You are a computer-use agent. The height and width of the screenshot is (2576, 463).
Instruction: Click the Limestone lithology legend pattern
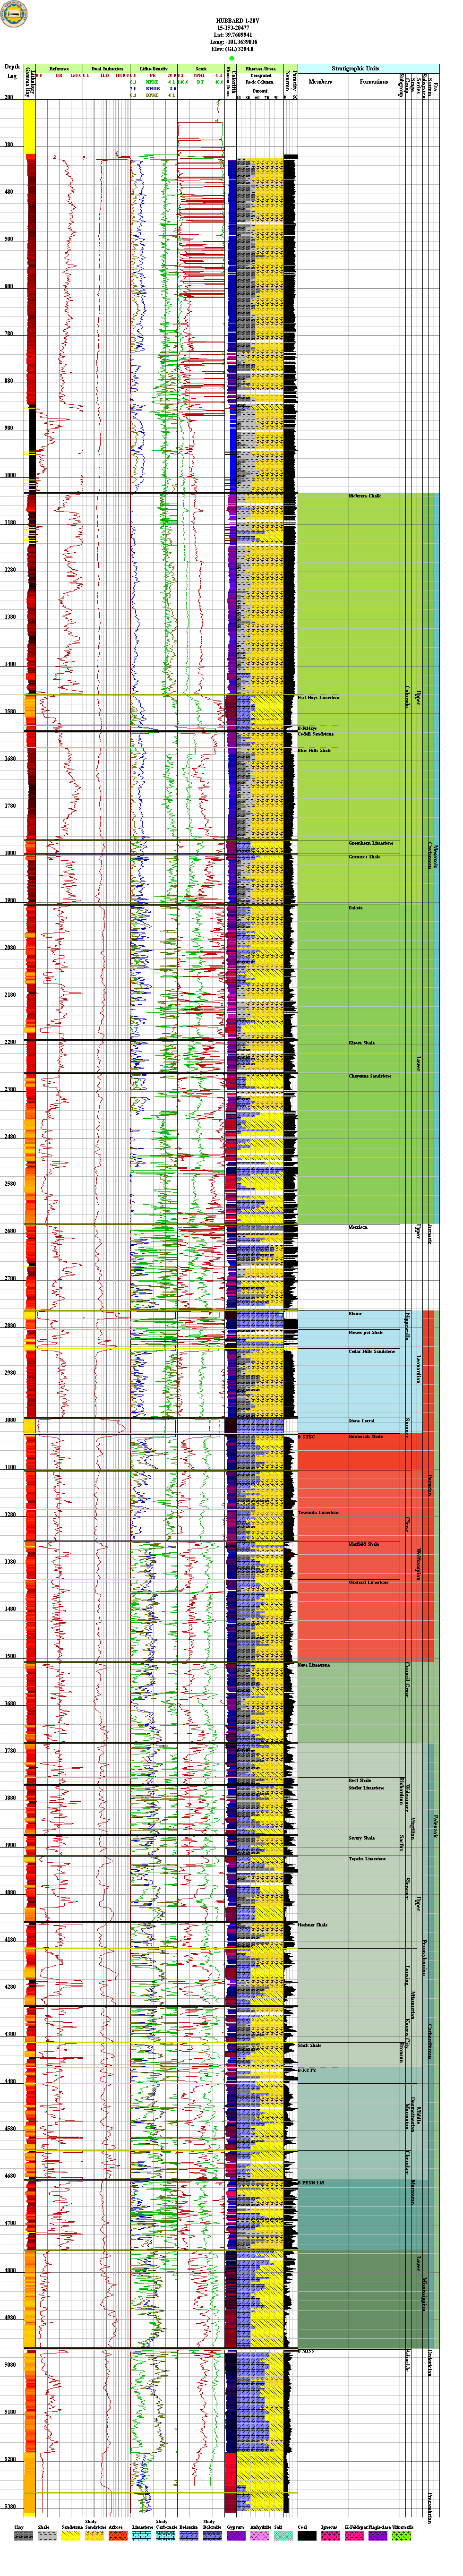[x=142, y=2536]
